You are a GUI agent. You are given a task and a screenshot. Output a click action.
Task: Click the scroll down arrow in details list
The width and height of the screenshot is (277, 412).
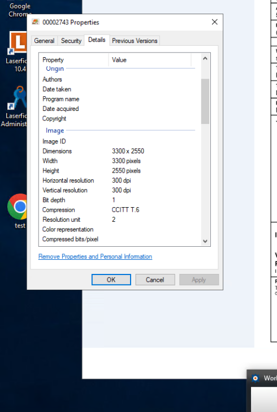[x=205, y=241]
